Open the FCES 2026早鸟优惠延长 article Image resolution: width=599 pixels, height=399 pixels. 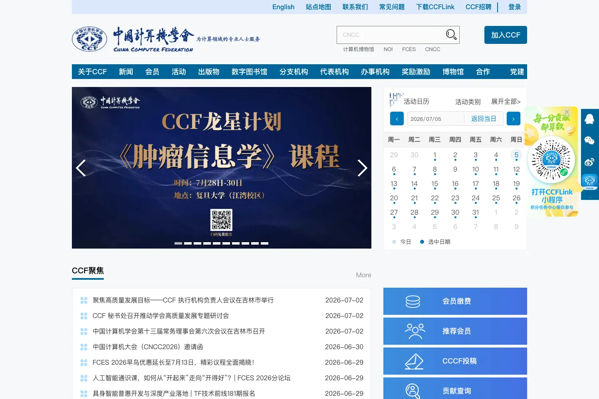click(x=173, y=362)
